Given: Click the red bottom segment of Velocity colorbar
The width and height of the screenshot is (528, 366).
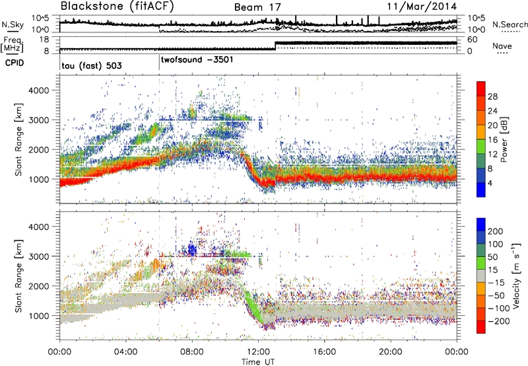Looking at the screenshot, I should click(481, 327).
